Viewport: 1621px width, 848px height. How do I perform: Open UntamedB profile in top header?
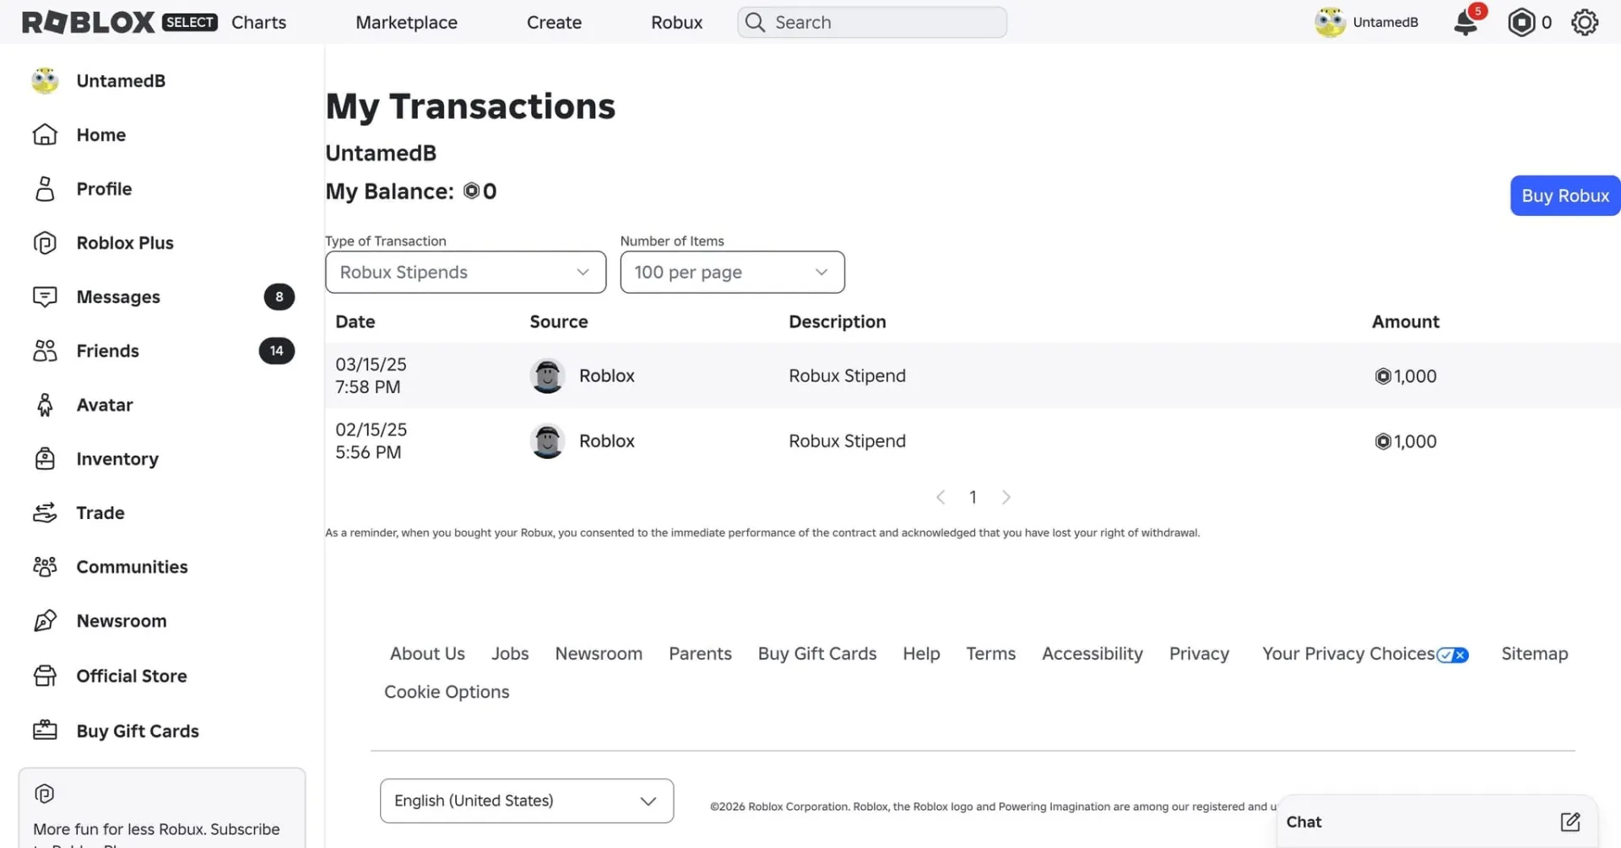click(x=1366, y=22)
